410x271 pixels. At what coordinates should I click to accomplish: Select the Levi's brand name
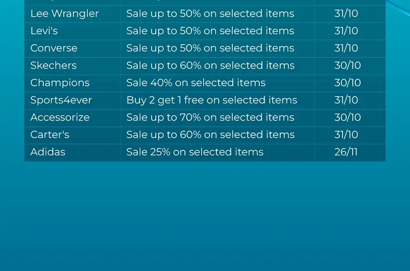44,31
